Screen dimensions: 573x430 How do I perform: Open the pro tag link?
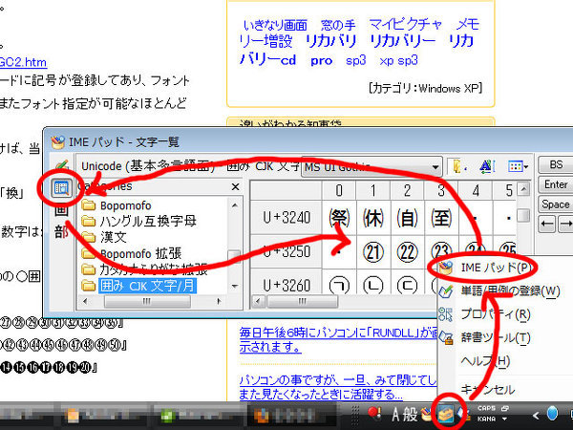click(322, 60)
